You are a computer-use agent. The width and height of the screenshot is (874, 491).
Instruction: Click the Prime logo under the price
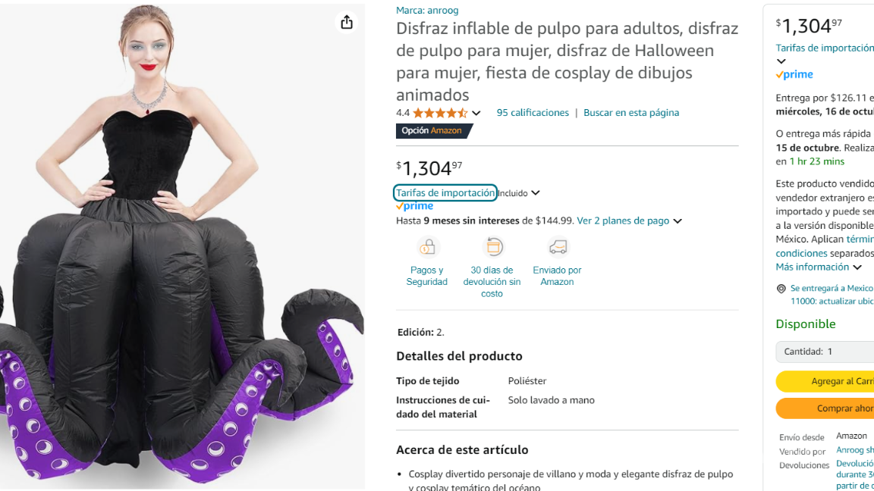tap(414, 205)
